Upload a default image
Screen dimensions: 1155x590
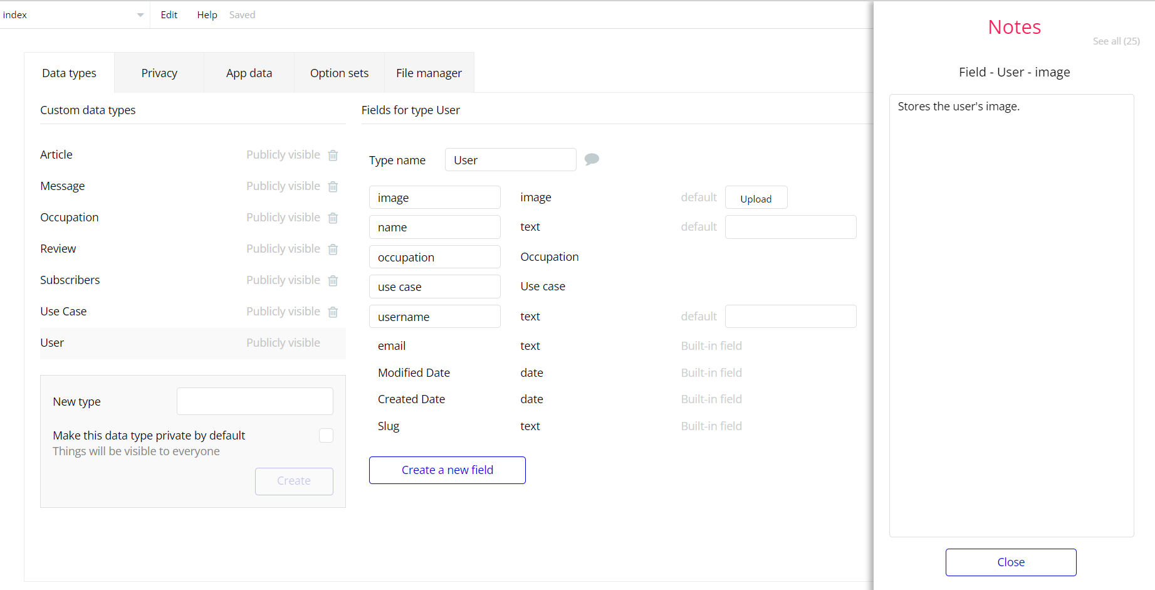756,198
